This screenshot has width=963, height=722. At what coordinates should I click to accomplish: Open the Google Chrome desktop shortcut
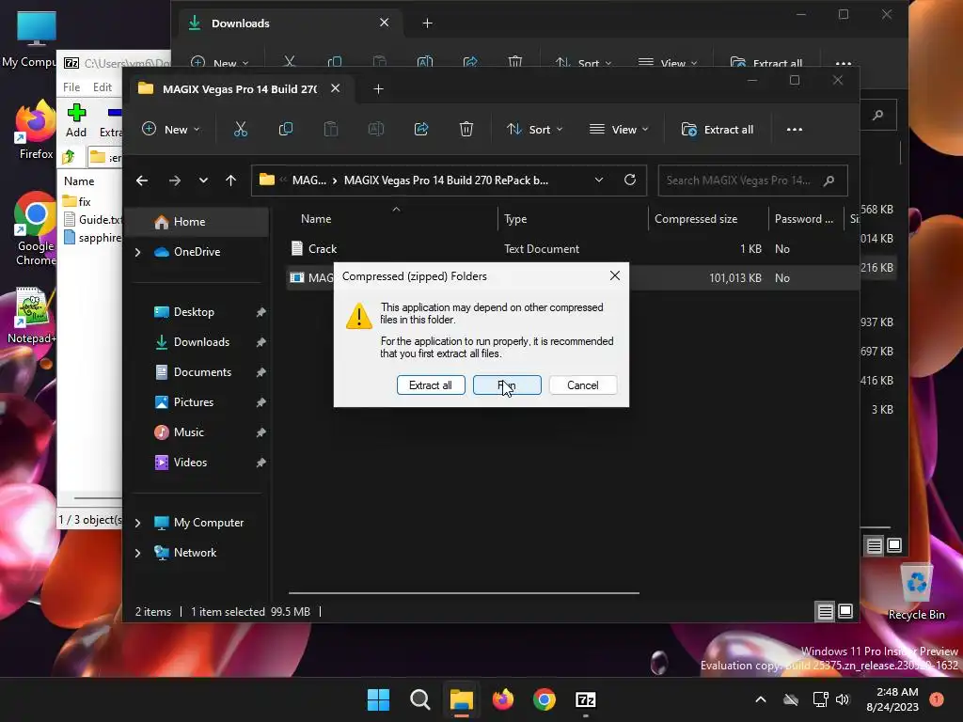coord(35,228)
